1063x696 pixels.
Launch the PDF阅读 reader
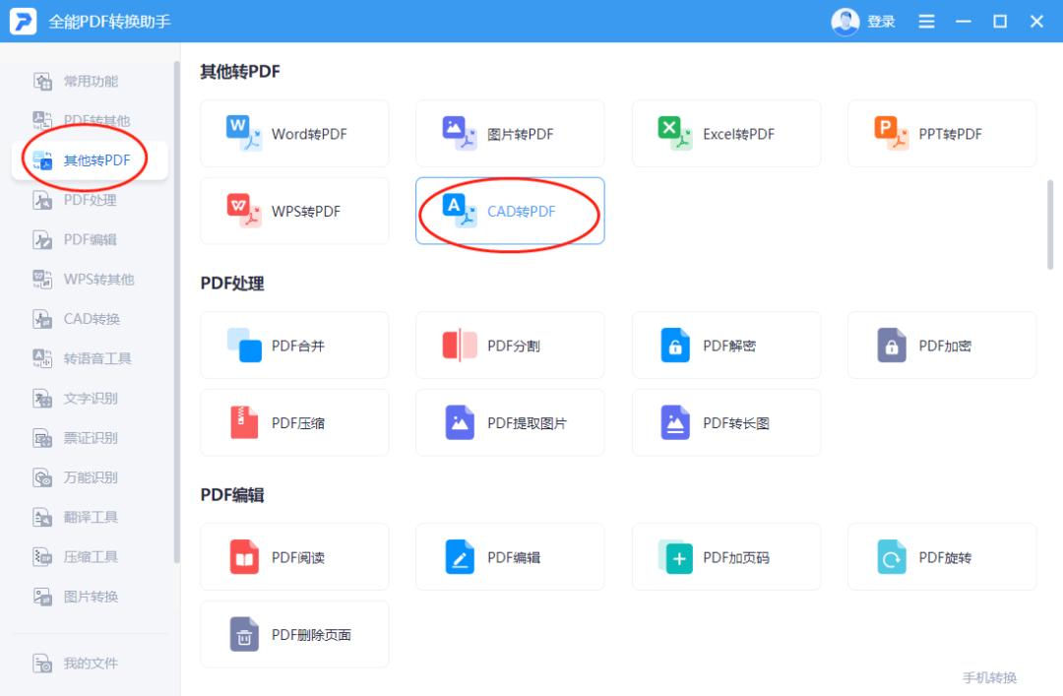point(294,557)
